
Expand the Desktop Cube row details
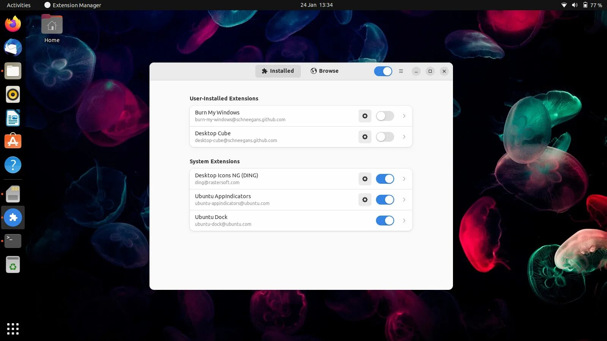(404, 137)
